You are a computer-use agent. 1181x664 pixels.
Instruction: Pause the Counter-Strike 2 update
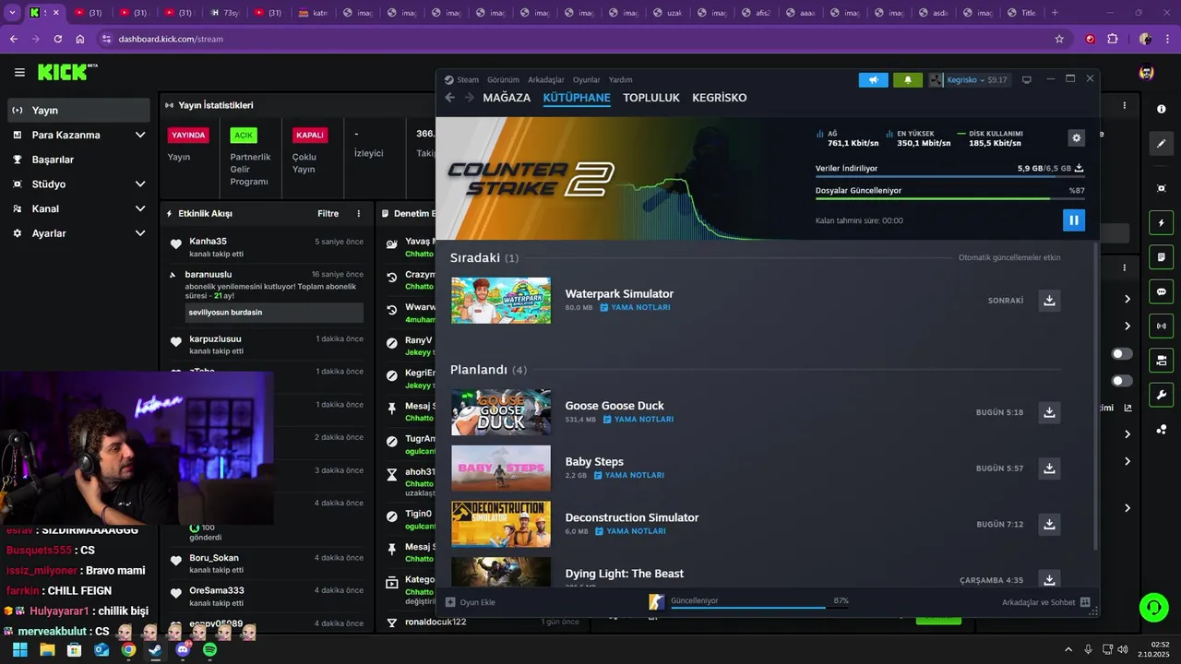point(1073,219)
